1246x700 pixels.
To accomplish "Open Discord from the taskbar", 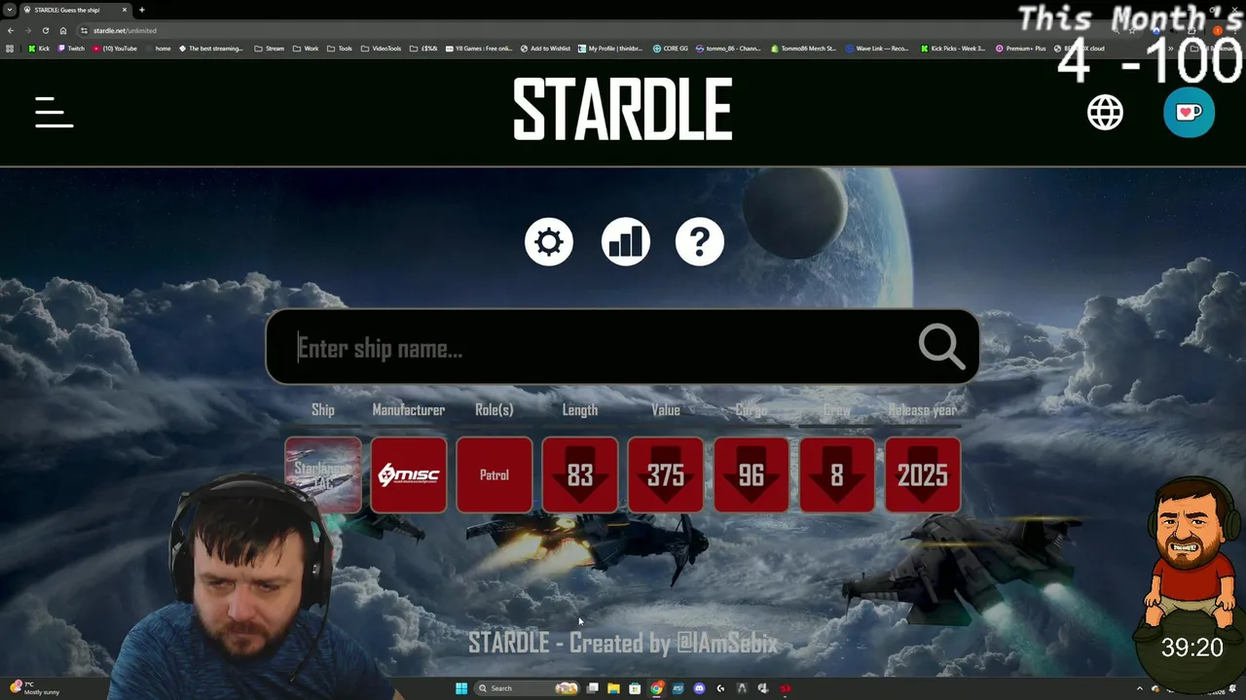I will click(x=699, y=688).
